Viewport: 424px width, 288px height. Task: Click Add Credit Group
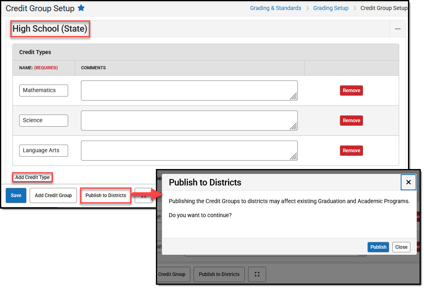(x=53, y=195)
